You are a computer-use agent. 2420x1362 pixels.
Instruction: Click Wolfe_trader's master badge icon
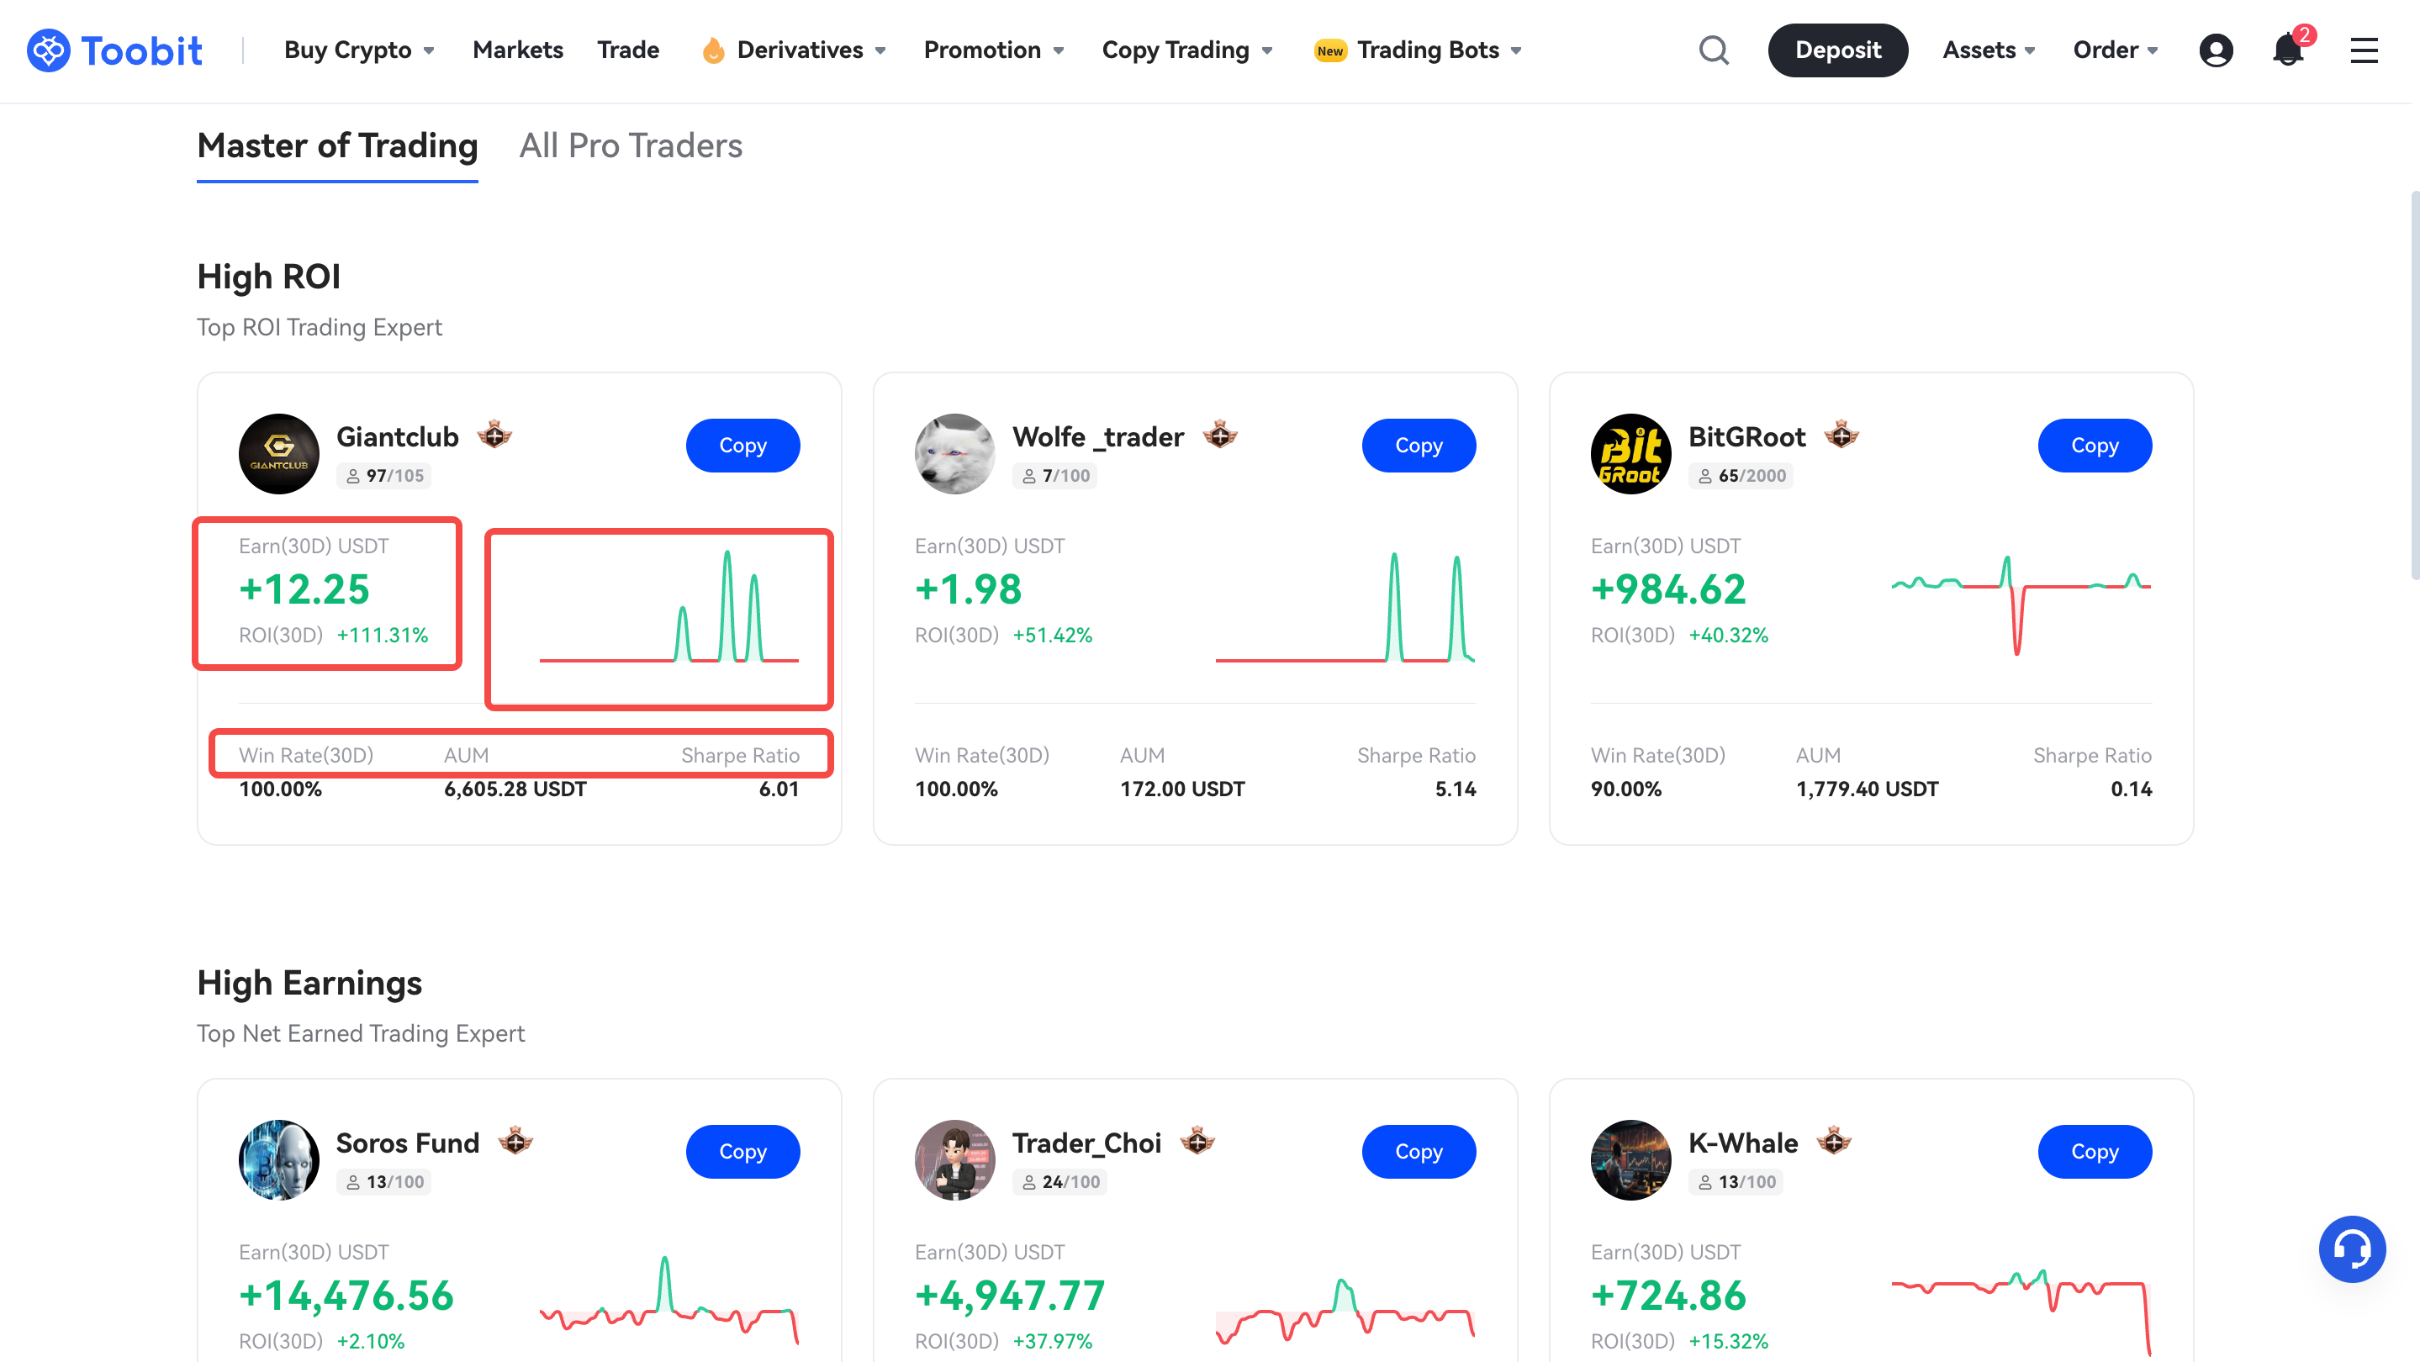pos(1219,435)
